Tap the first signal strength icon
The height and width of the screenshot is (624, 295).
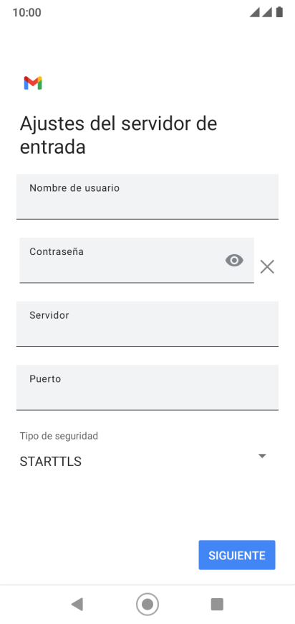point(254,12)
